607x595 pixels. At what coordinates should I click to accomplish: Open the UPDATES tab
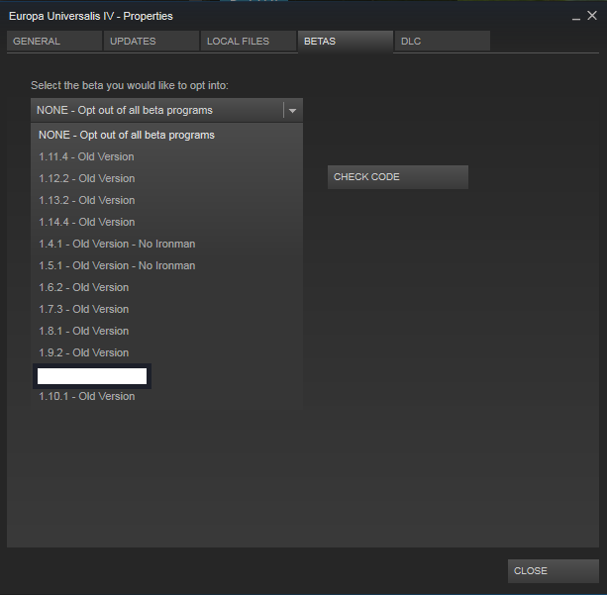[x=152, y=41]
